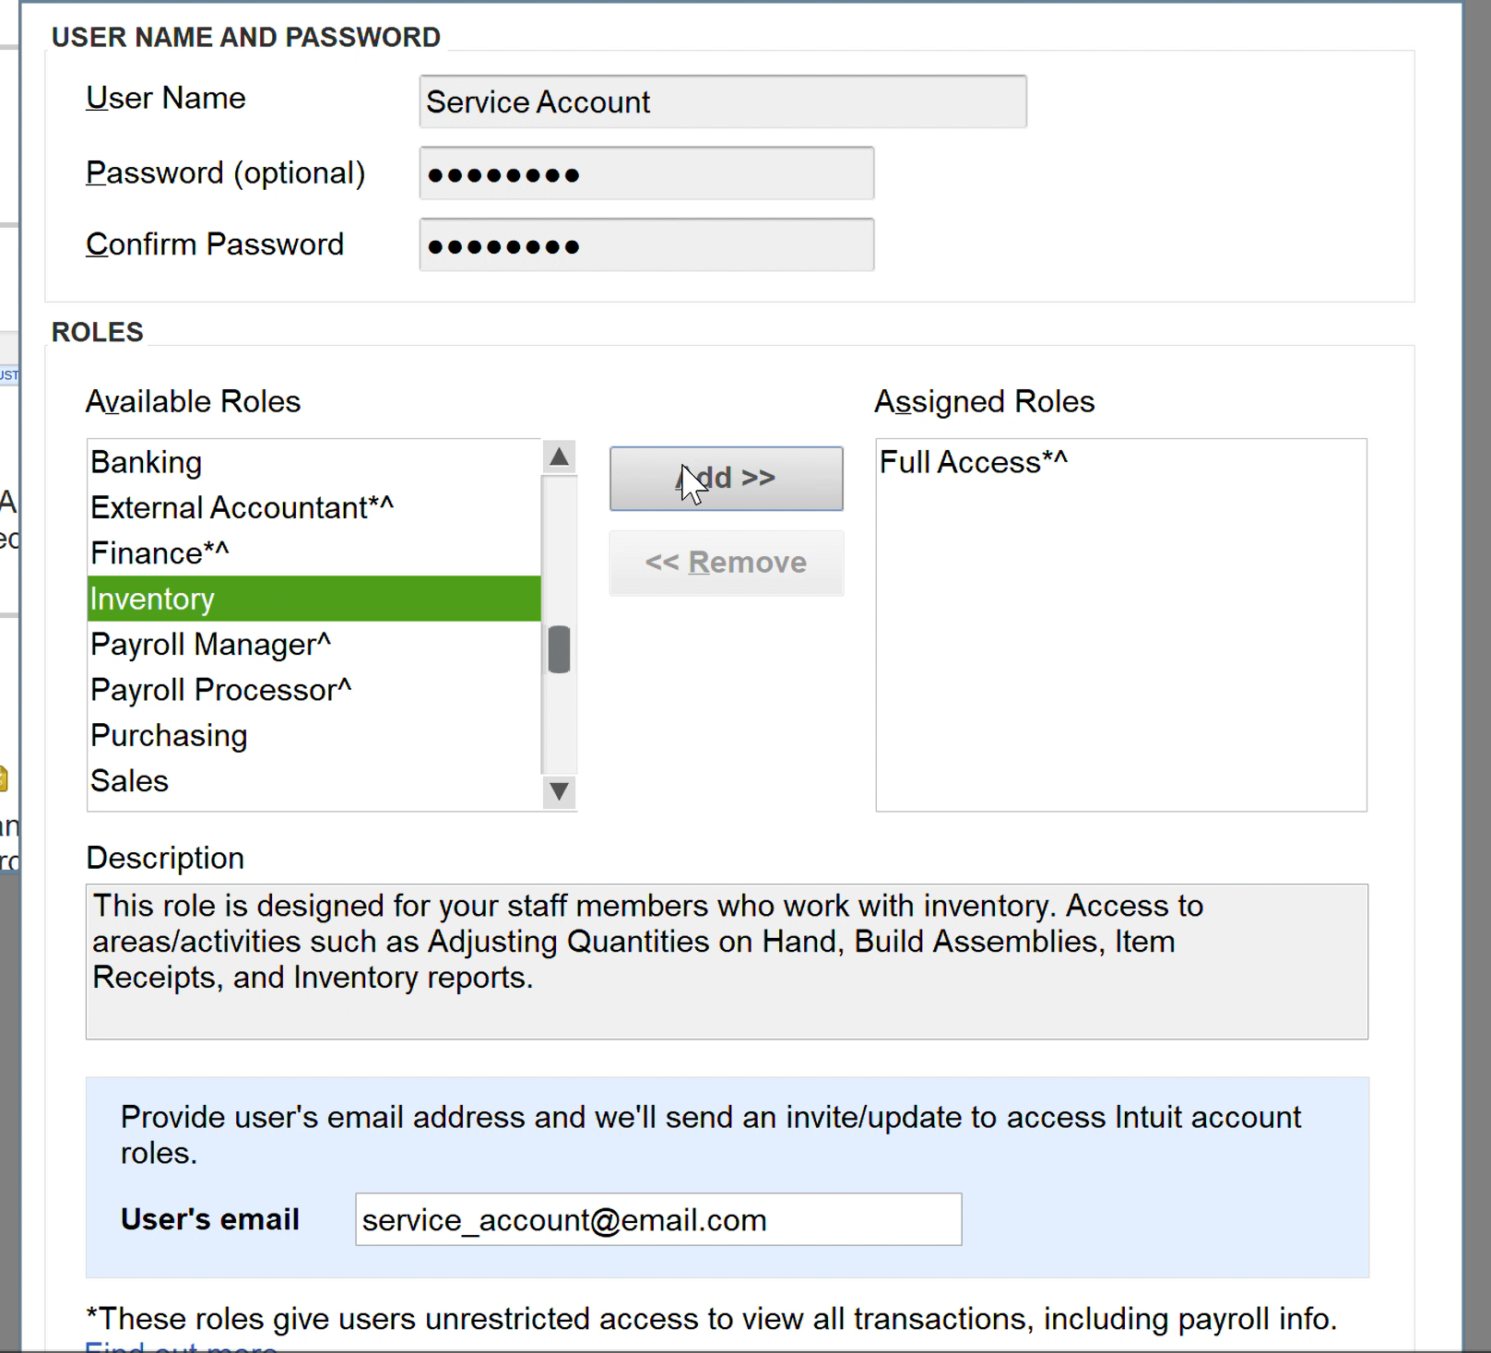Select the Payroll Processor role

[220, 689]
